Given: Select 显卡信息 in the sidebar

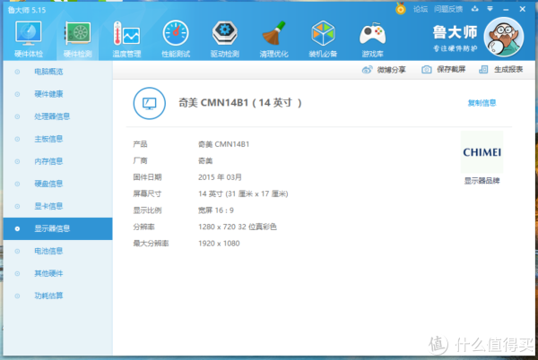Looking at the screenshot, I should click(x=57, y=206).
